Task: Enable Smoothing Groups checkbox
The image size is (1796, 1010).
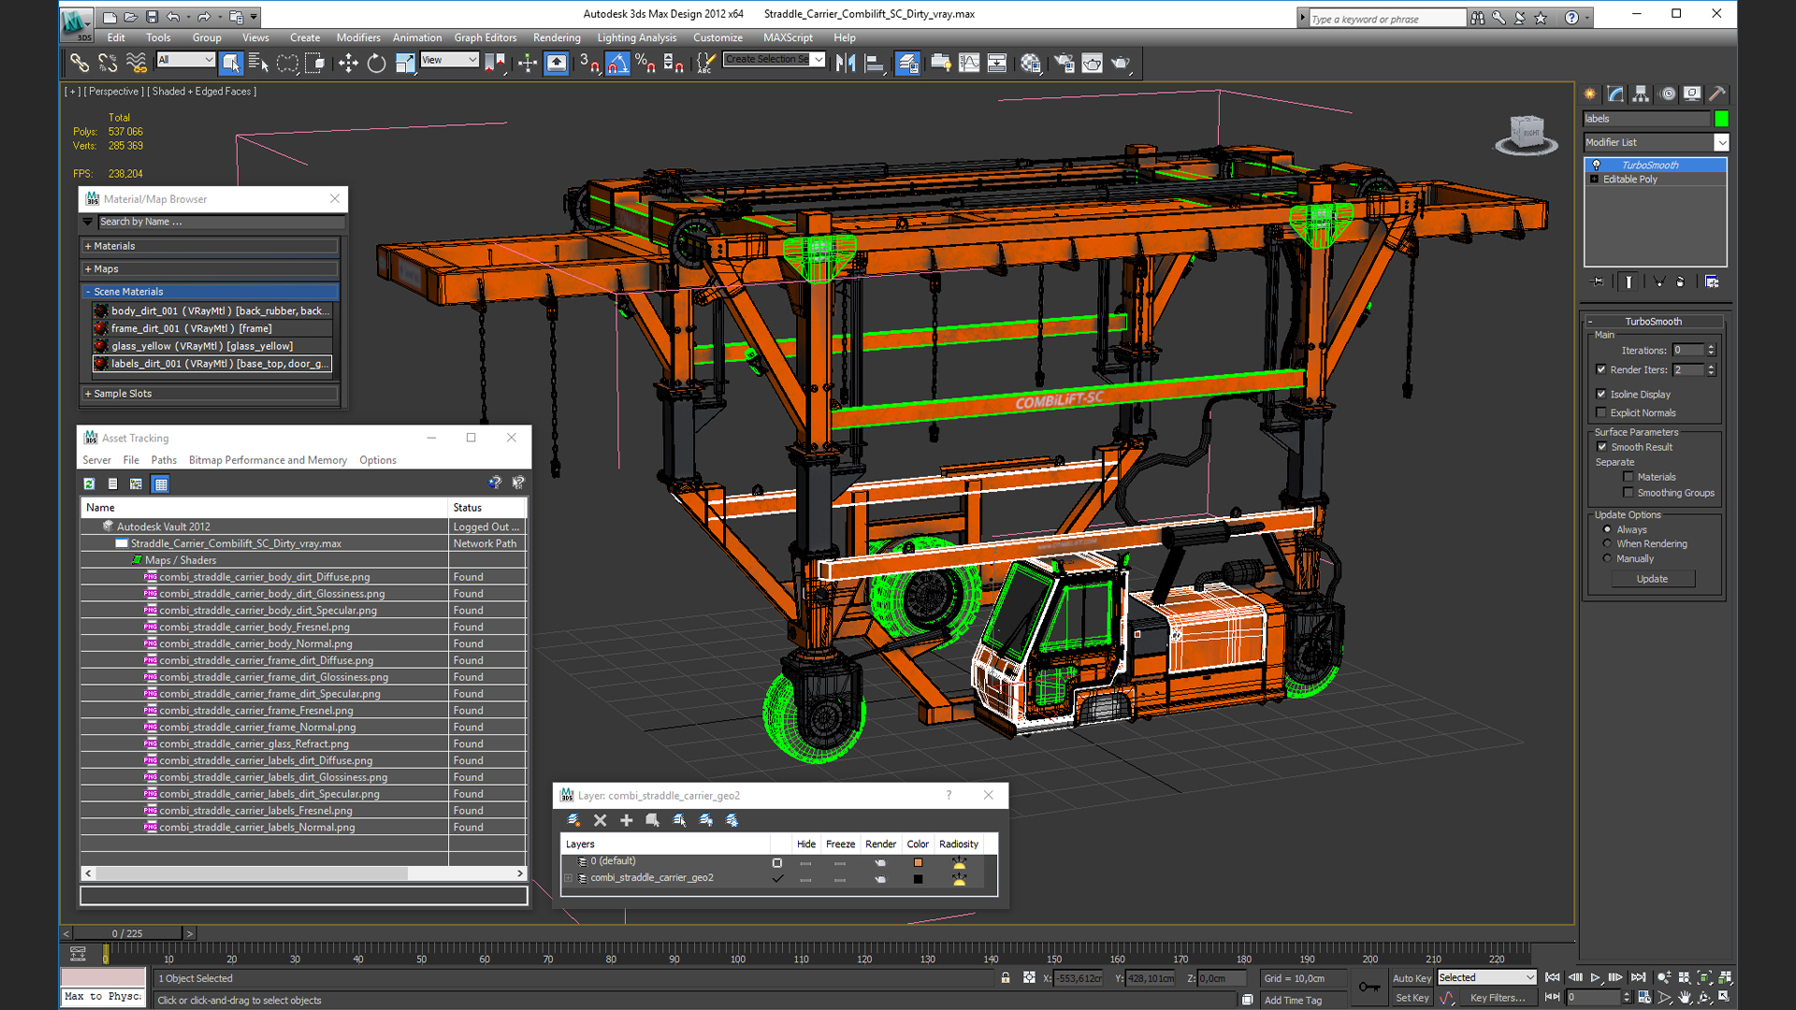Action: click(1629, 493)
